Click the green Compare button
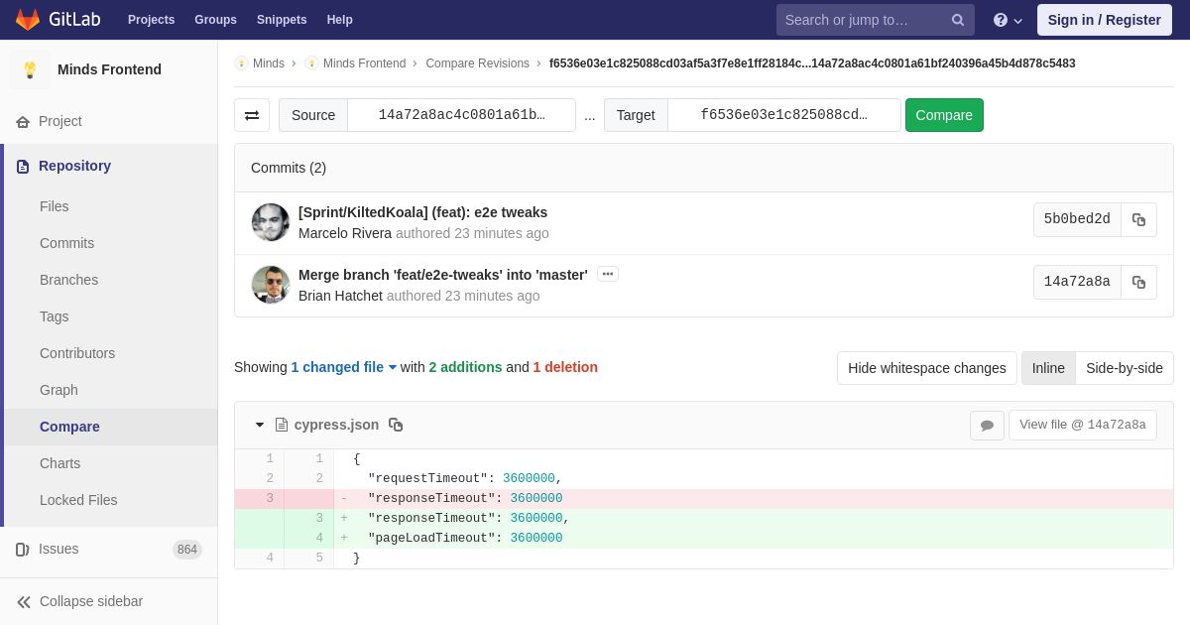1190x625 pixels. click(943, 115)
